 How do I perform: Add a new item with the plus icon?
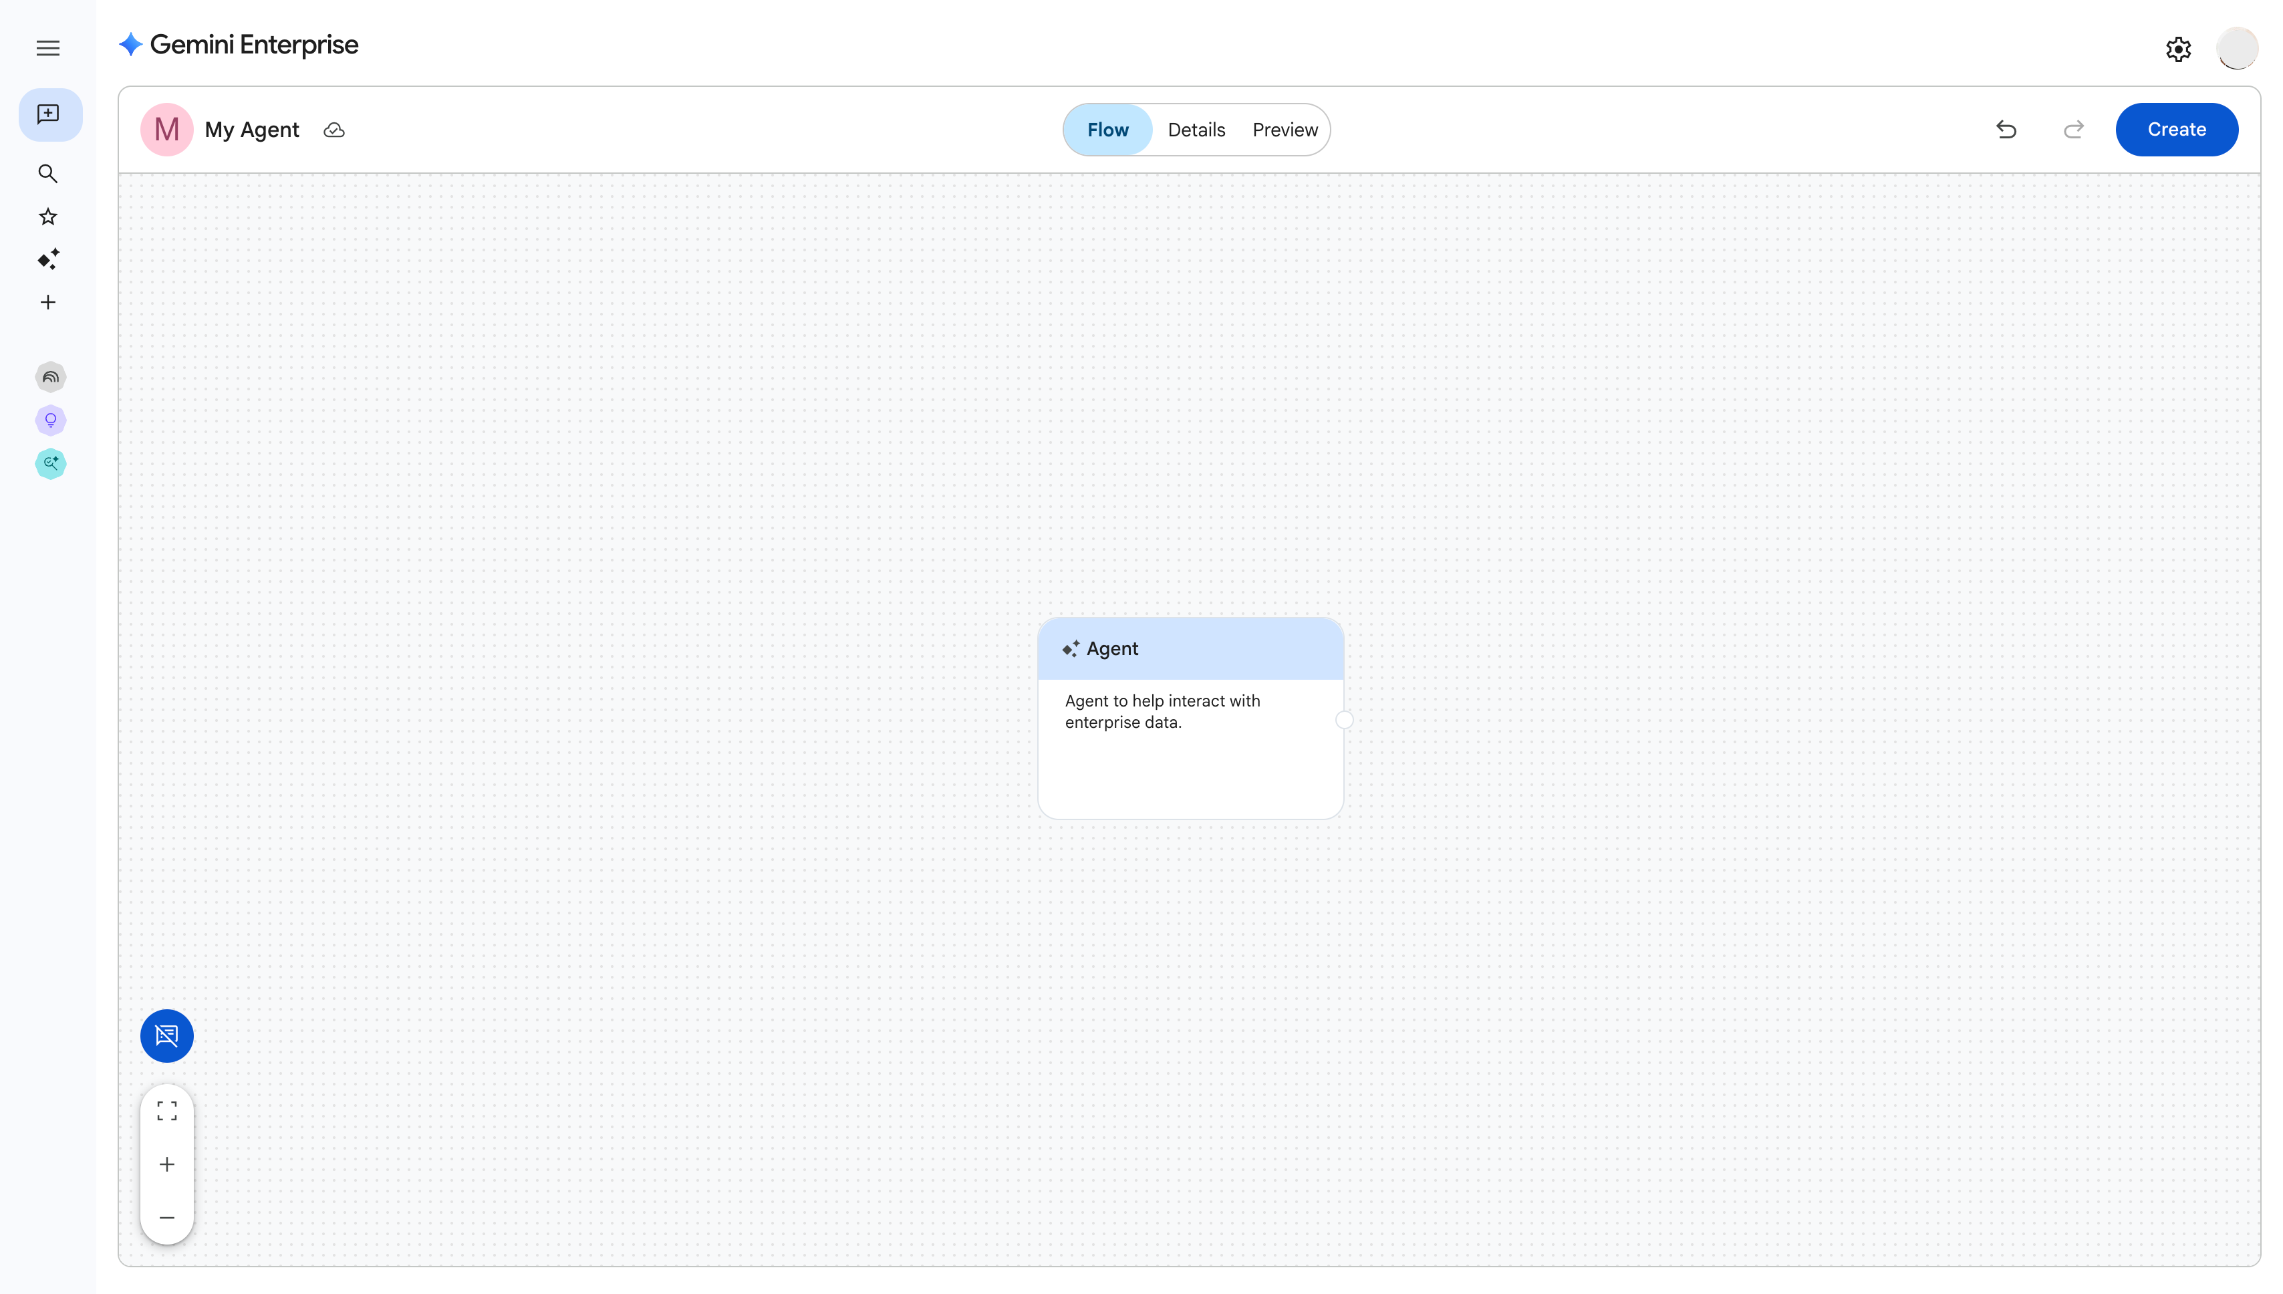49,301
